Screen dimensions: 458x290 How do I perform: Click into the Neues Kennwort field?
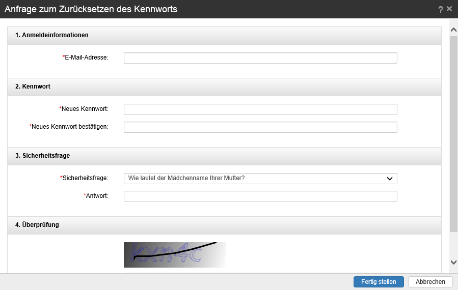(260, 109)
